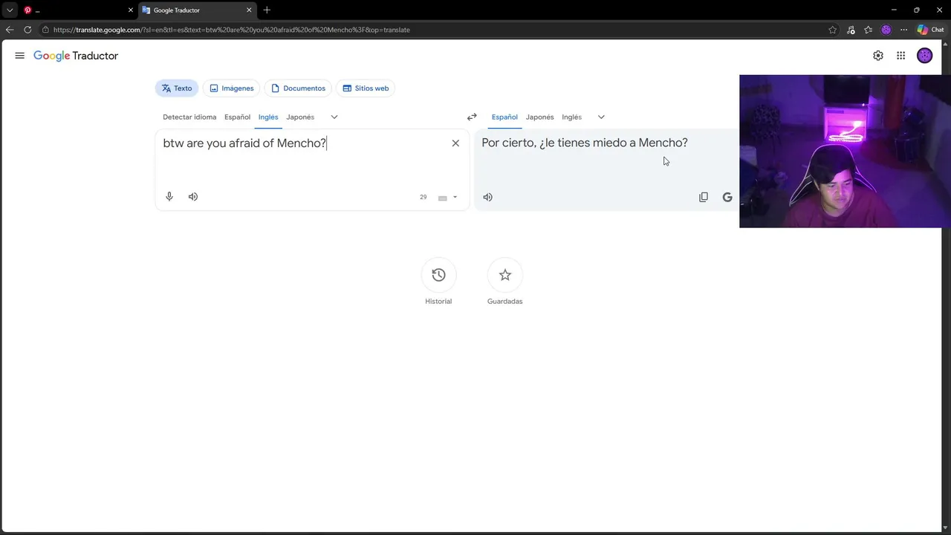The height and width of the screenshot is (535, 951).
Task: Open the Google apps grid
Action: 900,56
